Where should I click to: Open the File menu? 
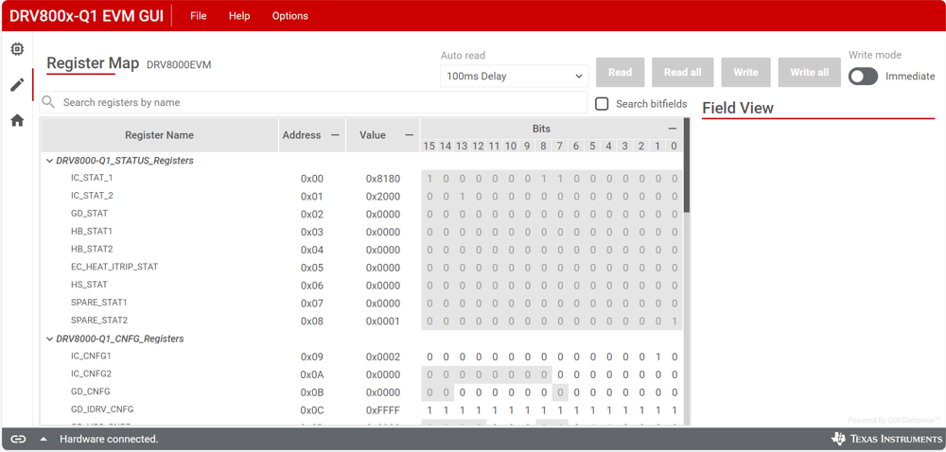pos(198,16)
